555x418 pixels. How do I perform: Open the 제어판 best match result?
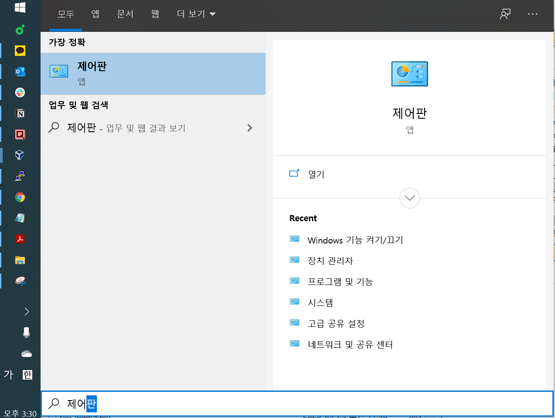(x=153, y=74)
